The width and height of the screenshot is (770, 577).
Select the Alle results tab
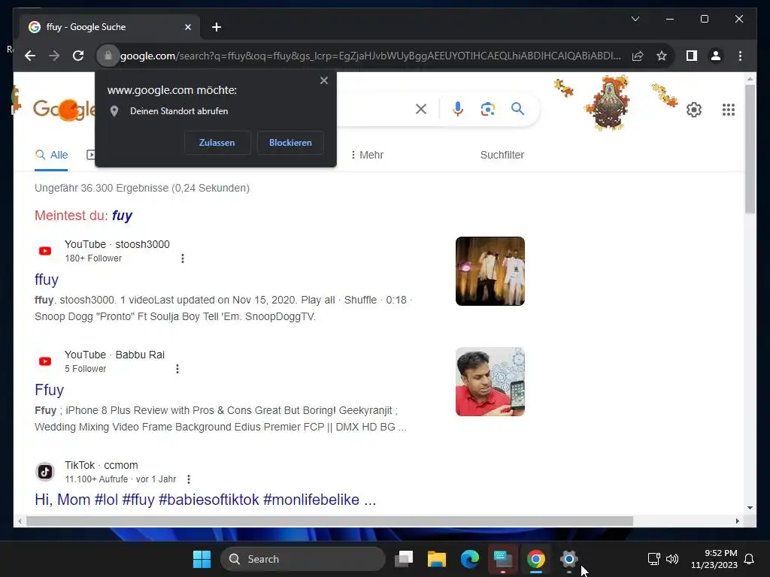(x=52, y=155)
